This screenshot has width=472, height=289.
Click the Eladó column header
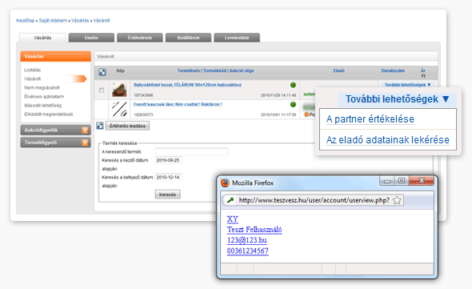339,70
